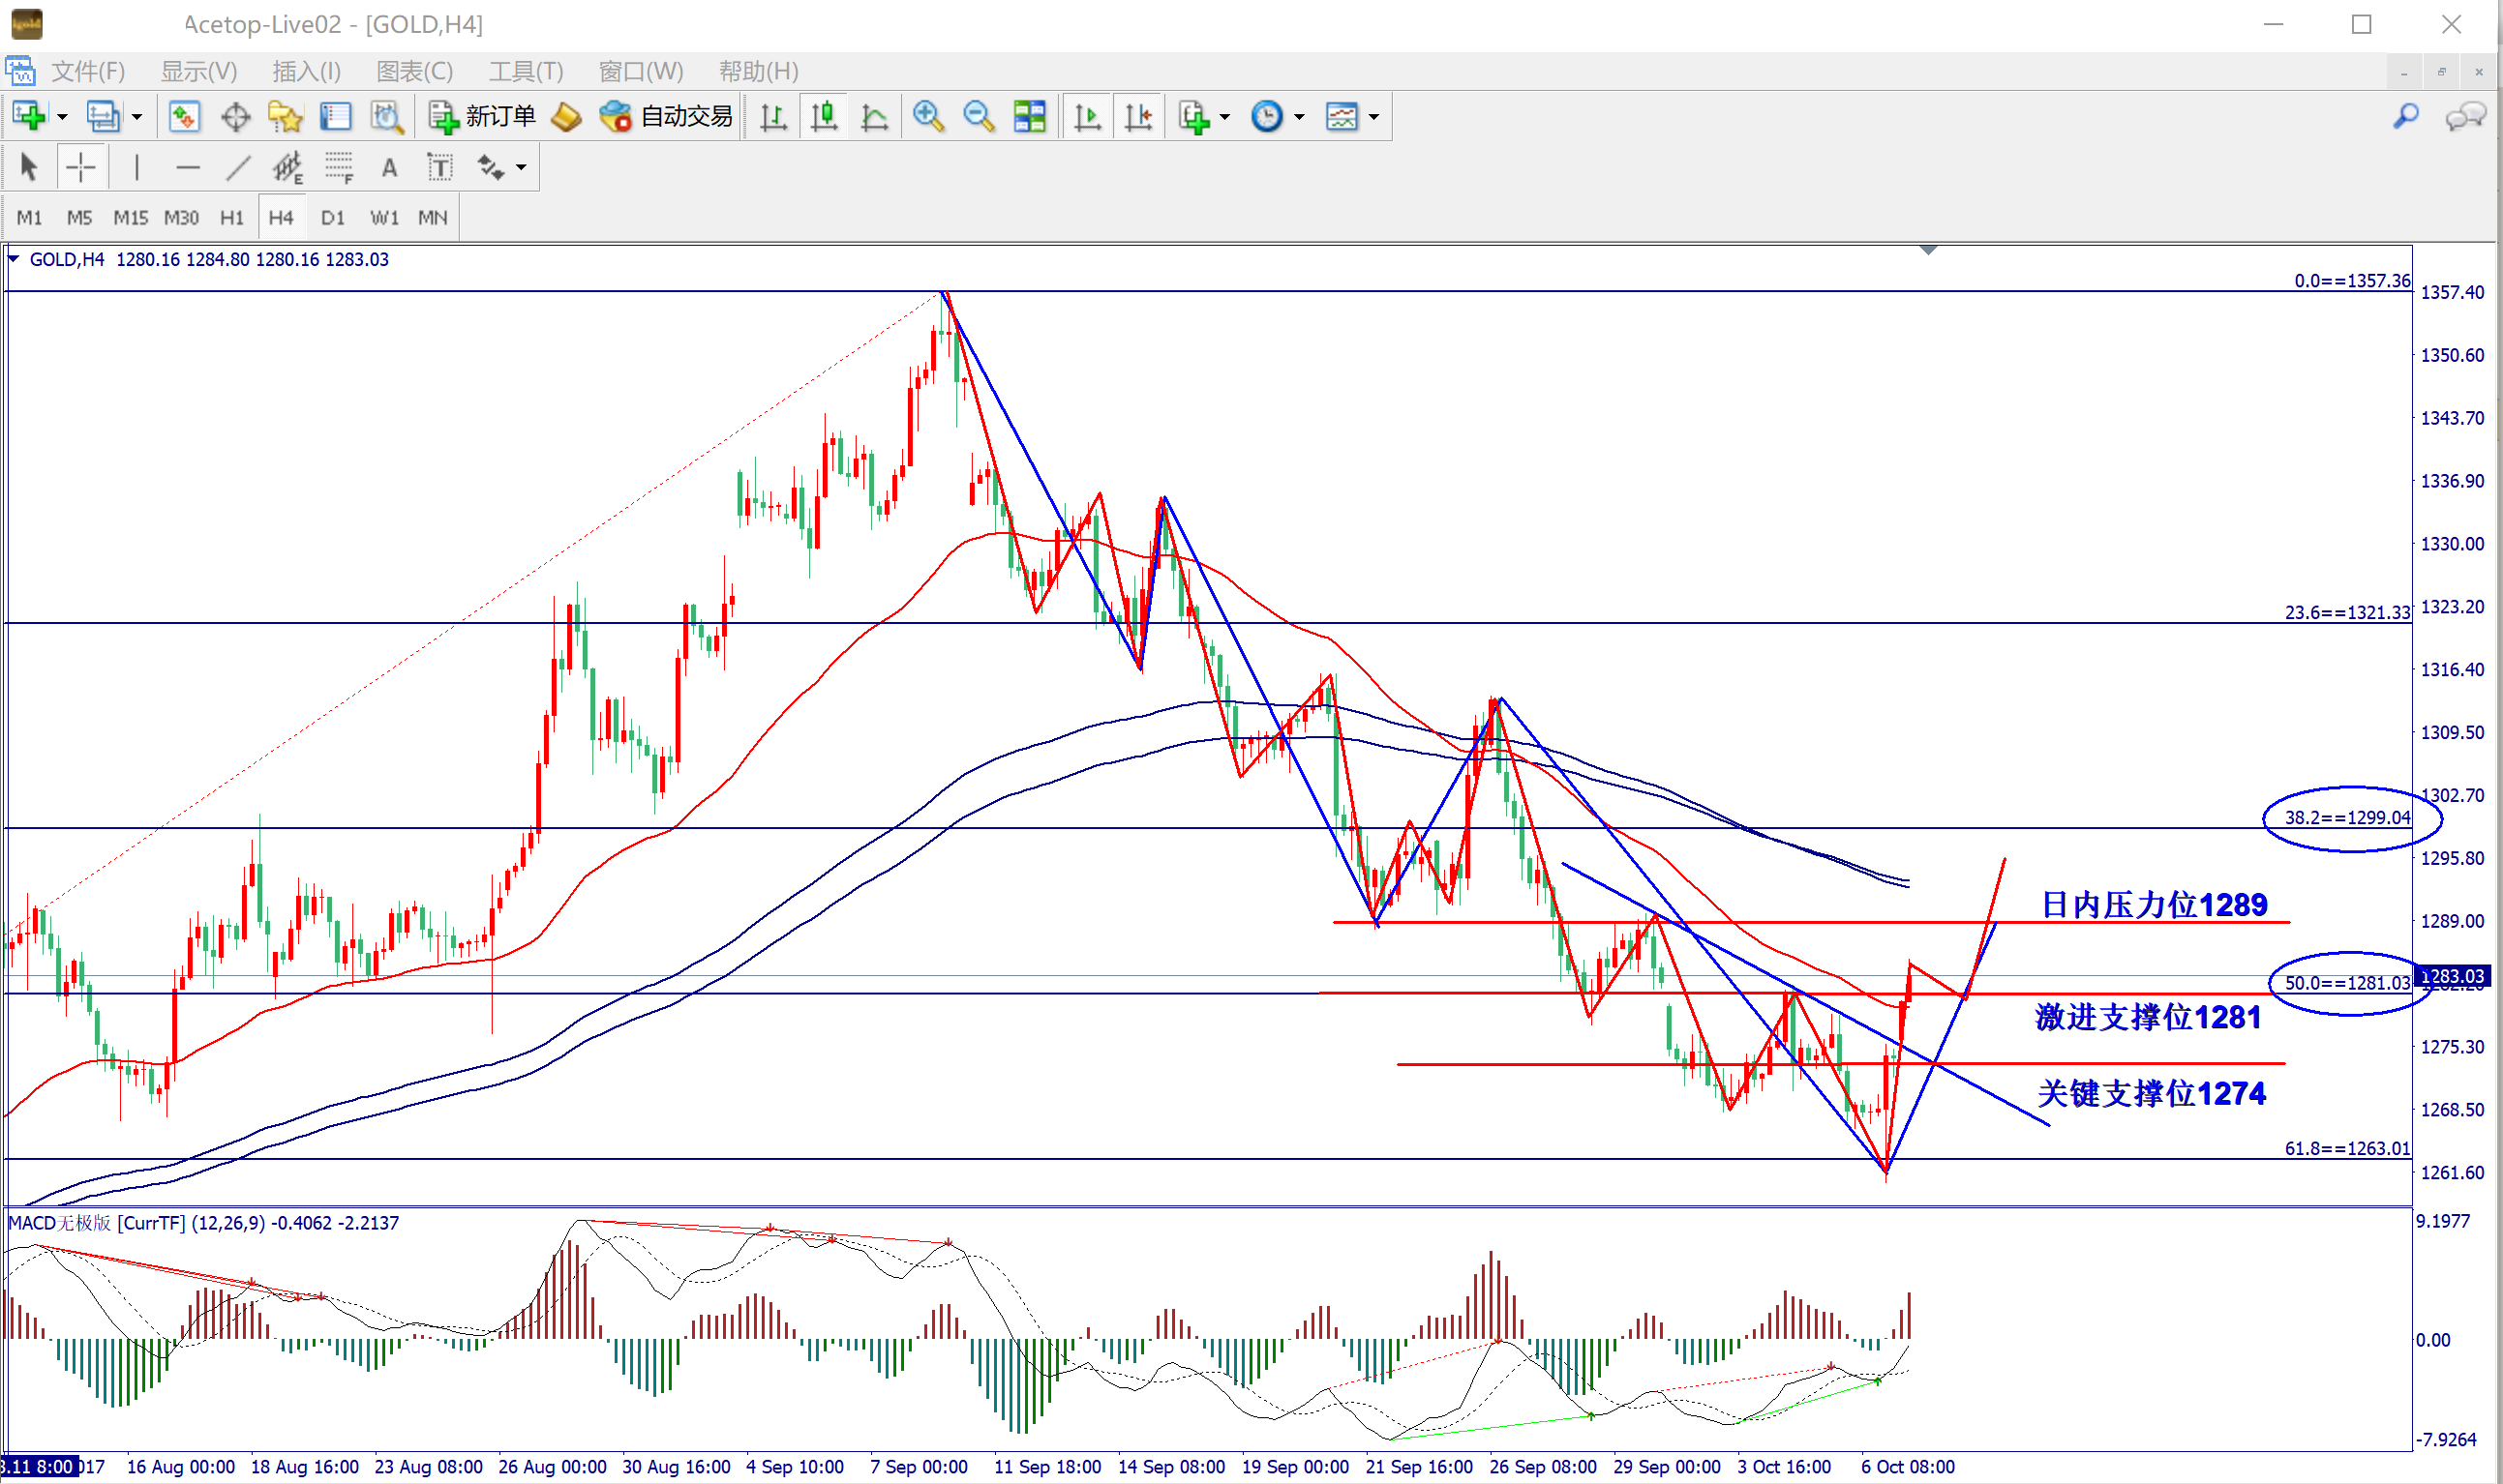Expand the new chart dropdown arrow

62,117
